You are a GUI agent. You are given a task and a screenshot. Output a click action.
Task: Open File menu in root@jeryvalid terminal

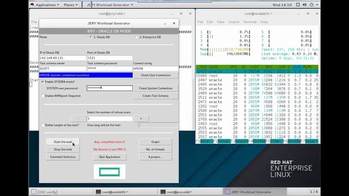[34, 22]
